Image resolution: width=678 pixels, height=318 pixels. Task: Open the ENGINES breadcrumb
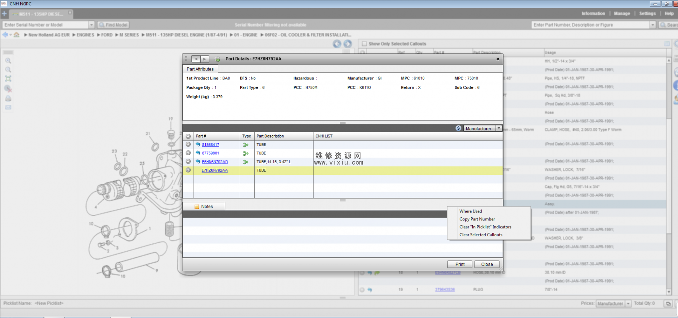click(x=85, y=35)
